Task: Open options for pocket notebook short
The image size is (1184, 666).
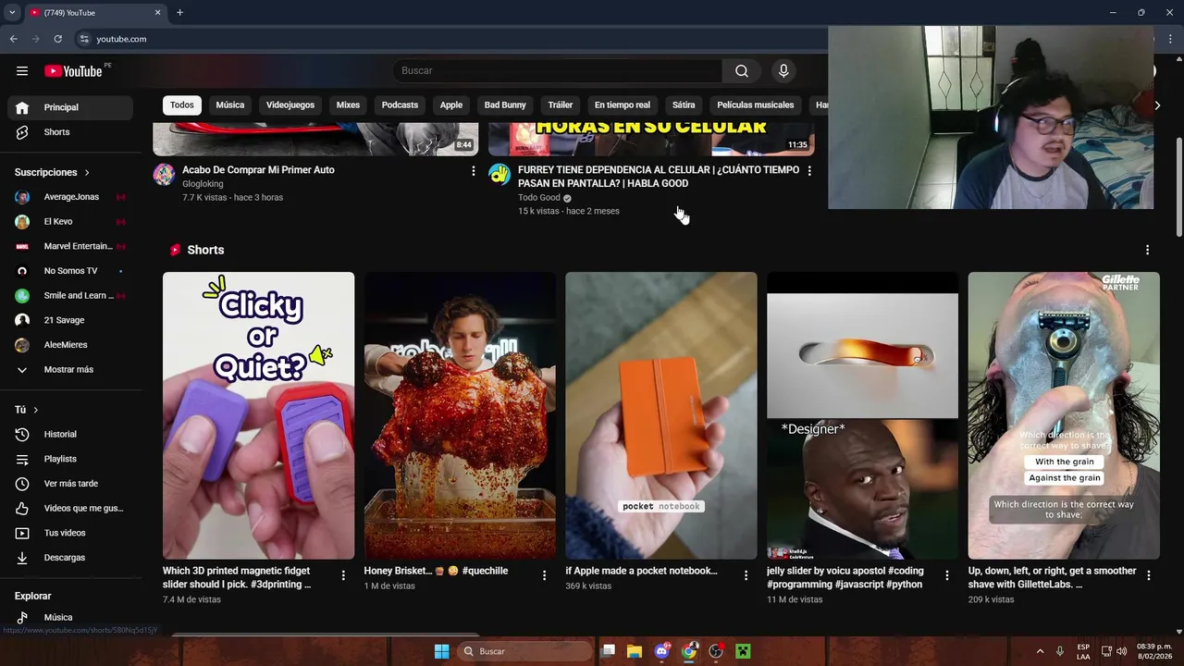Action: 746,575
